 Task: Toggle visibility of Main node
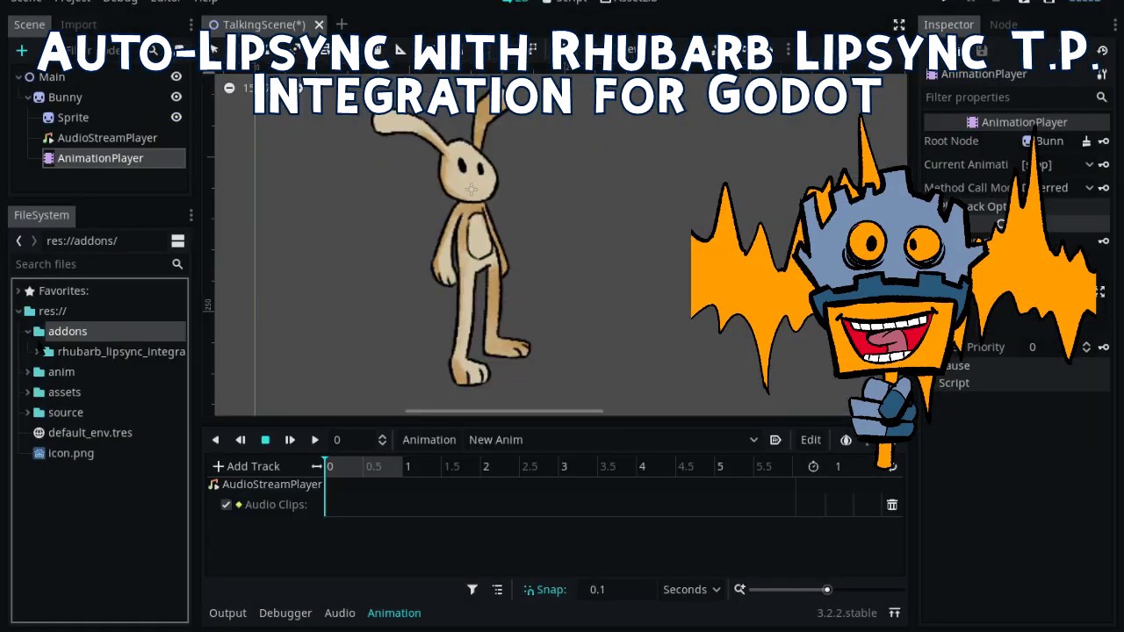click(176, 76)
